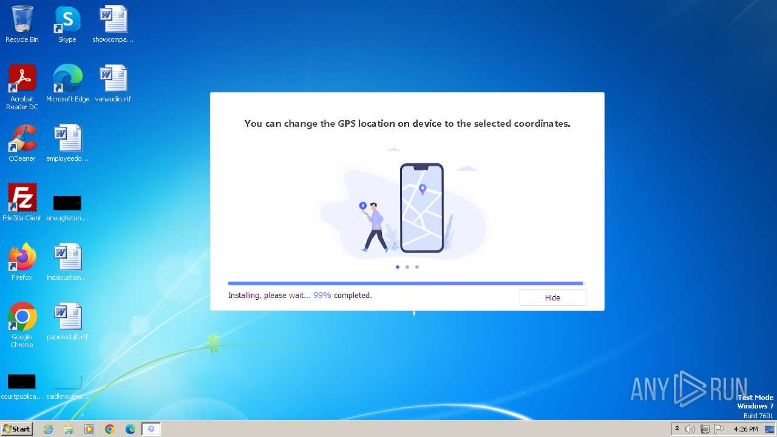This screenshot has height=437, width=777.
Task: Open Action Center flag tray icon
Action: (x=719, y=429)
